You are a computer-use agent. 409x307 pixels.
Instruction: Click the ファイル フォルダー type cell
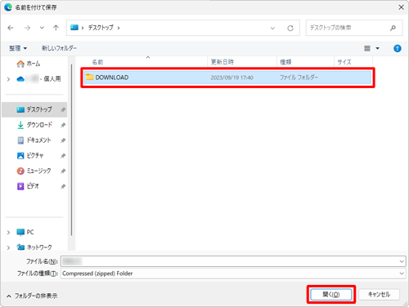(299, 78)
